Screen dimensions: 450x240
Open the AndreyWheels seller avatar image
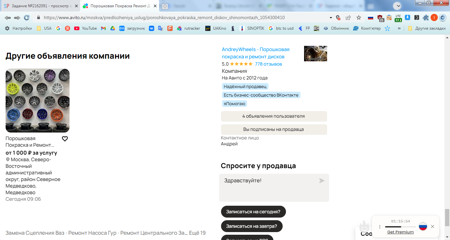coord(315,53)
